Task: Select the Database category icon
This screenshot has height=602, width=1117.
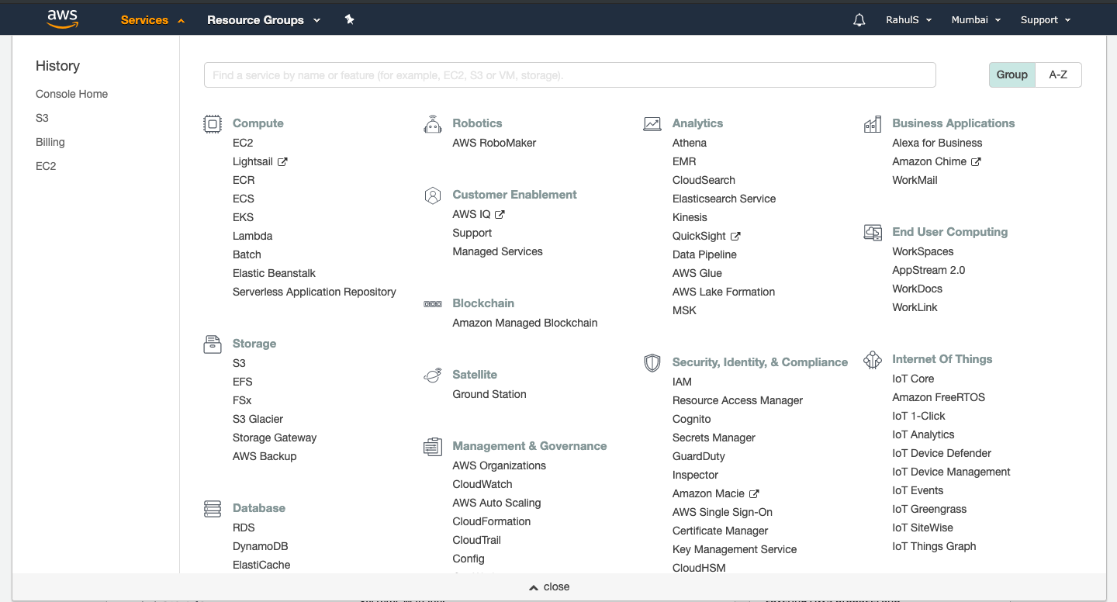Action: pyautogui.click(x=212, y=508)
